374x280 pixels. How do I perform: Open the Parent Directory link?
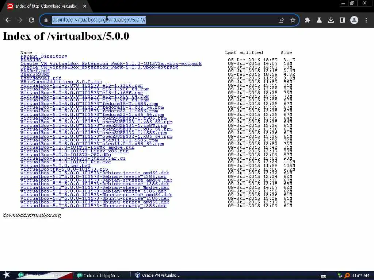coord(44,57)
